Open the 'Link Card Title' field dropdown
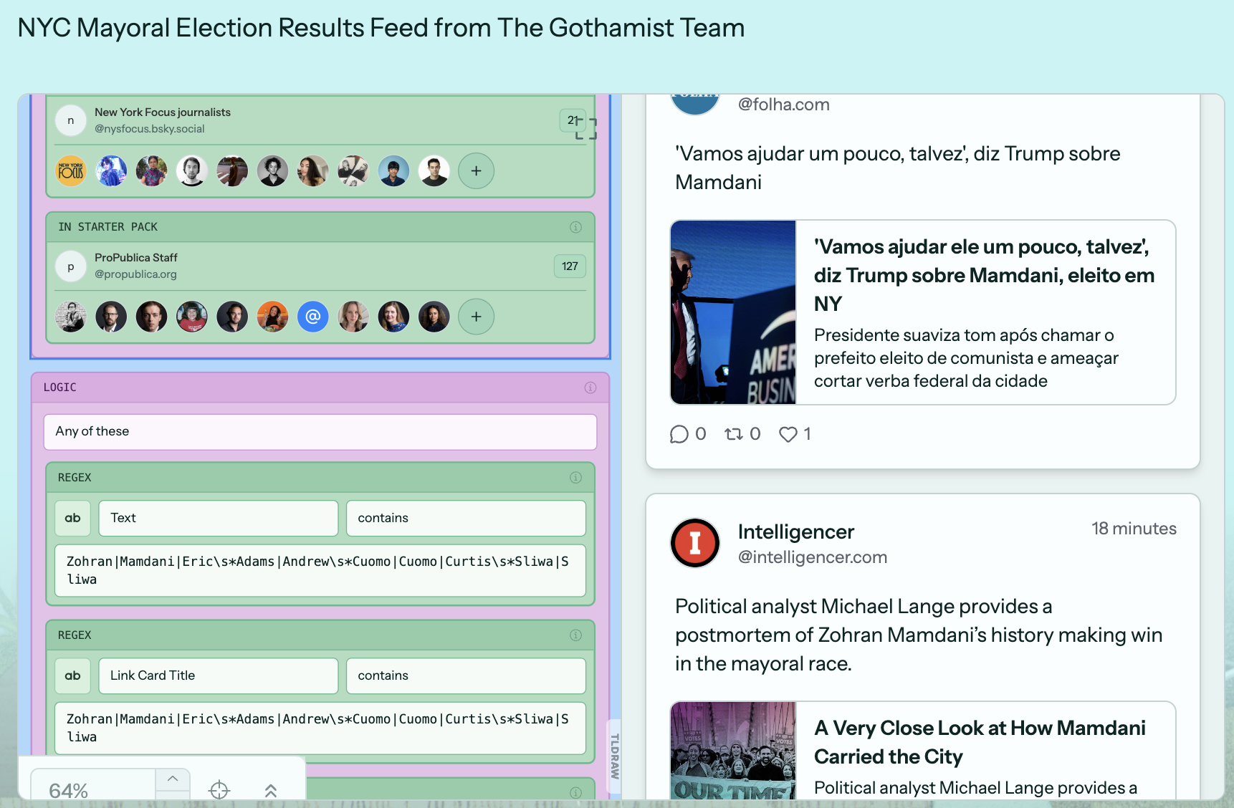The height and width of the screenshot is (808, 1234). [x=218, y=675]
